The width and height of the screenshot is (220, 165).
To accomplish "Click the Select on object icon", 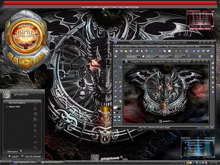I will point(200,56).
